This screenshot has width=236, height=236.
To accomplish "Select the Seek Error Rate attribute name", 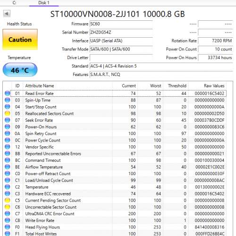I will tap(39, 120).
